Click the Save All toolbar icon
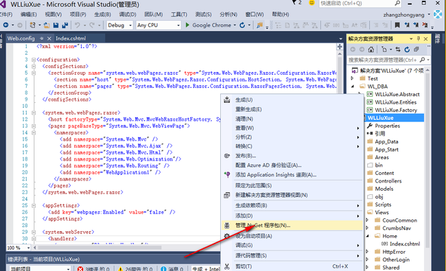The height and width of the screenshot is (271, 446). tap(65, 25)
